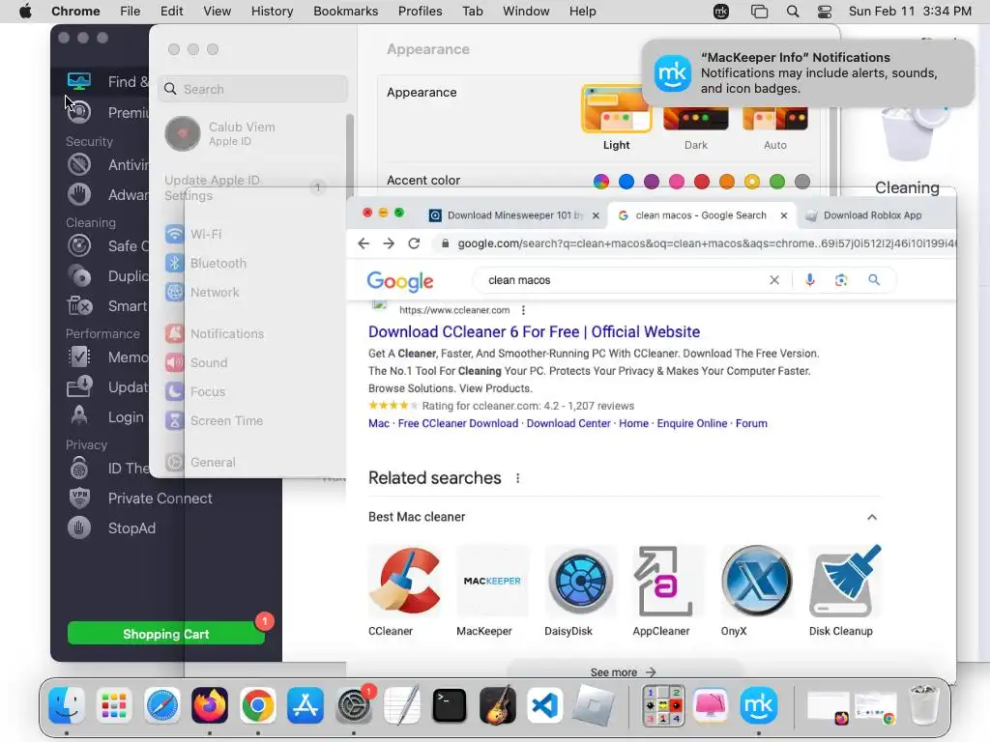Launch Firefox from the dock
990x742 pixels.
(x=210, y=705)
